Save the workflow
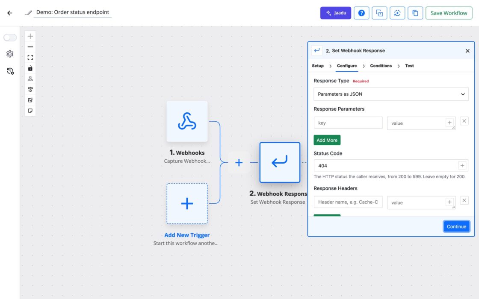 click(449, 13)
